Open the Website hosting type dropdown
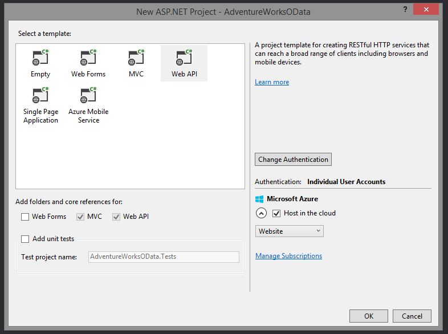The height and width of the screenshot is (334, 448). tap(289, 231)
